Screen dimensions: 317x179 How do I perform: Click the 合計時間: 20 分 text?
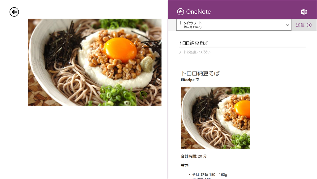193,156
